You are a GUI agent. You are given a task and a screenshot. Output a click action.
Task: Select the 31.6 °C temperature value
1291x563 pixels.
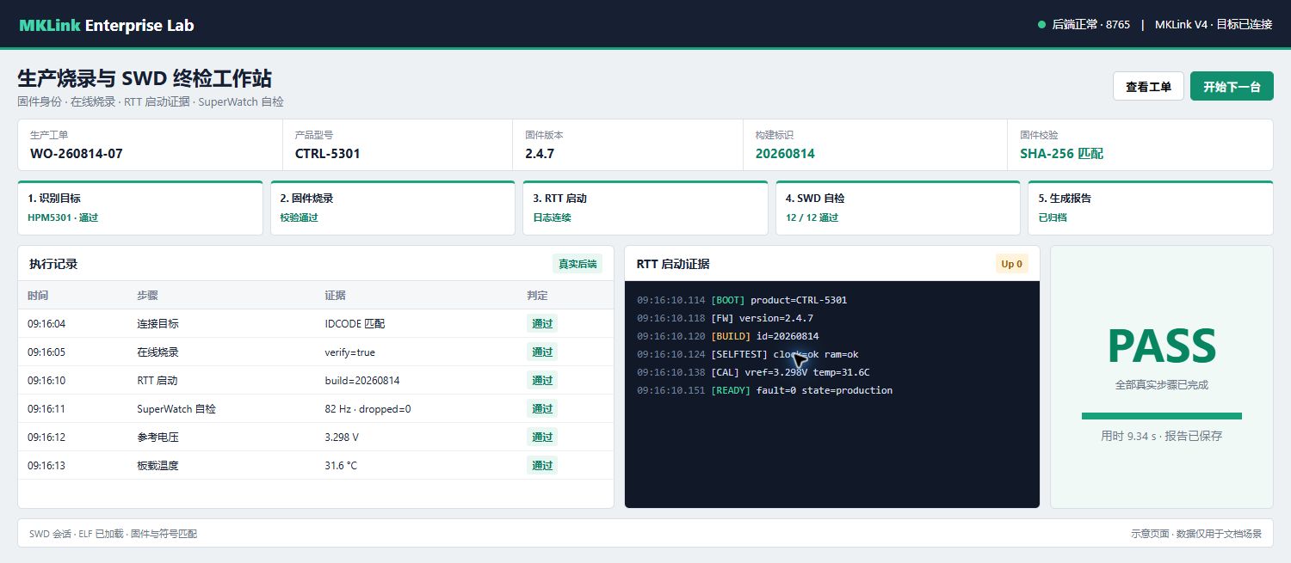pyautogui.click(x=341, y=466)
